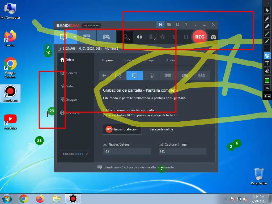272x204 pixels.
Task: Switch to the Videos tab
Action: 129,60
